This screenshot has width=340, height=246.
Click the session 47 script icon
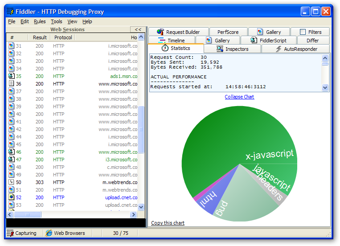click(11, 160)
